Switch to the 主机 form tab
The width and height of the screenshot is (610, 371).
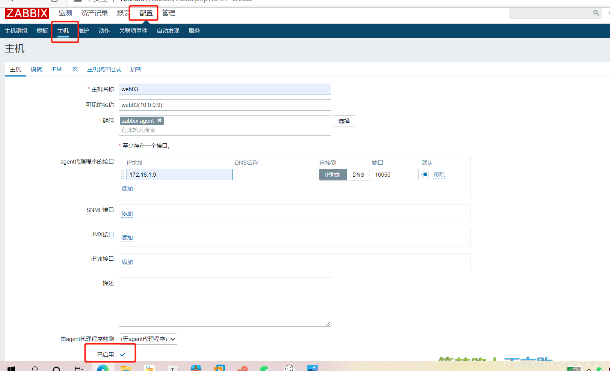(15, 69)
